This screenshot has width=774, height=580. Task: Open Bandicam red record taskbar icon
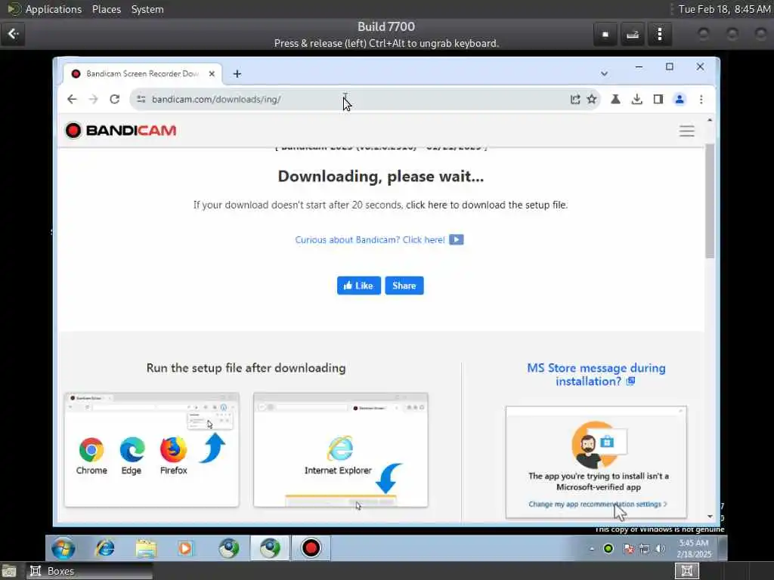coord(311,548)
